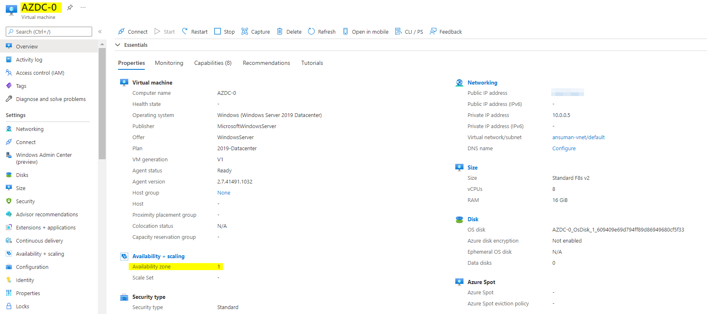Screen dimensions: 707x314
Task: Click the Azure Spot section icon
Action: coord(459,282)
